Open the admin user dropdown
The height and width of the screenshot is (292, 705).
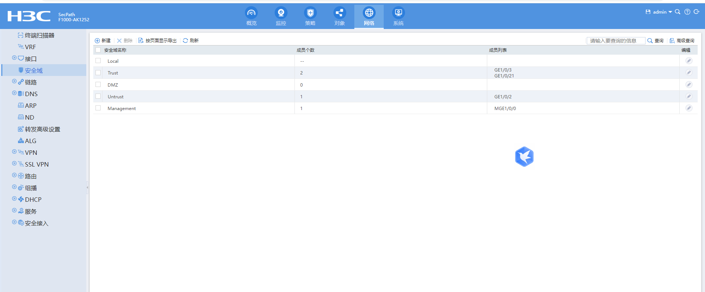pos(662,12)
